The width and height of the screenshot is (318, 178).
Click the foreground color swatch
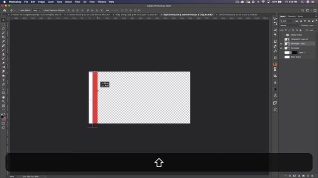[2, 117]
